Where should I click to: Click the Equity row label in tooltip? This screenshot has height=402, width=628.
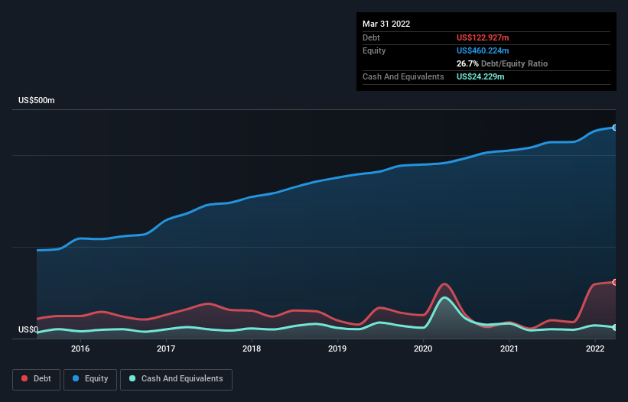[x=374, y=50]
